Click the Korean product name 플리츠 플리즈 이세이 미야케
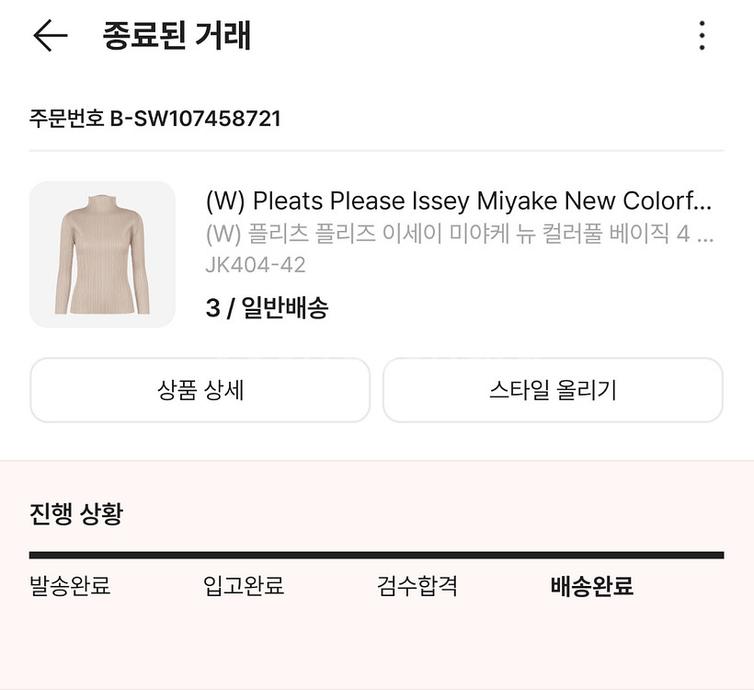The width and height of the screenshot is (754, 690). pyautogui.click(x=459, y=234)
